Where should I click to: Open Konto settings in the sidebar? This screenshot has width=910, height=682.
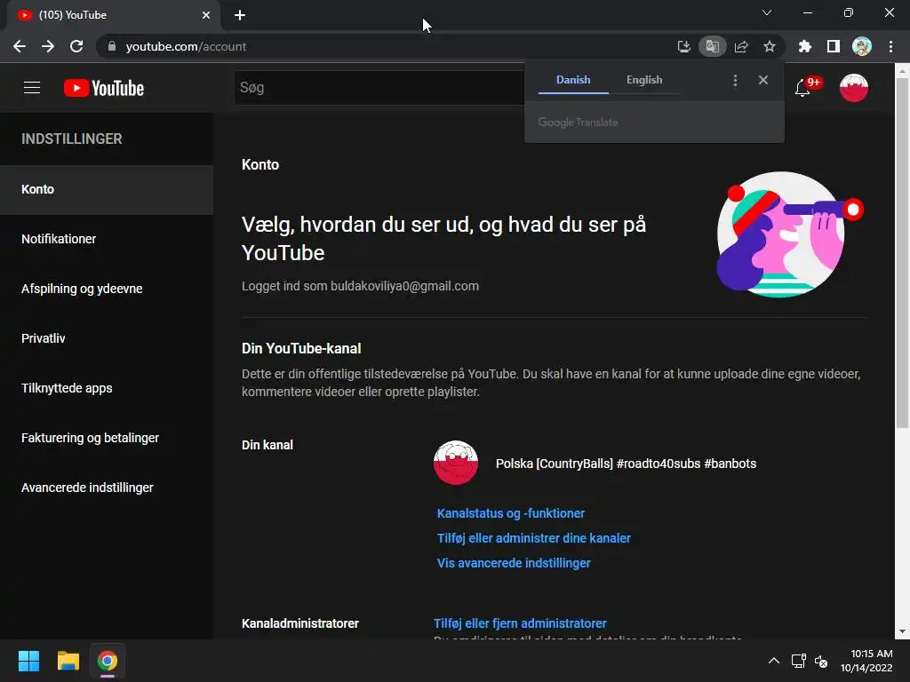click(107, 190)
